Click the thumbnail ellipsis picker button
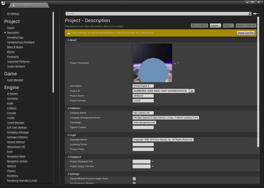264x188 pixels. 175,63
